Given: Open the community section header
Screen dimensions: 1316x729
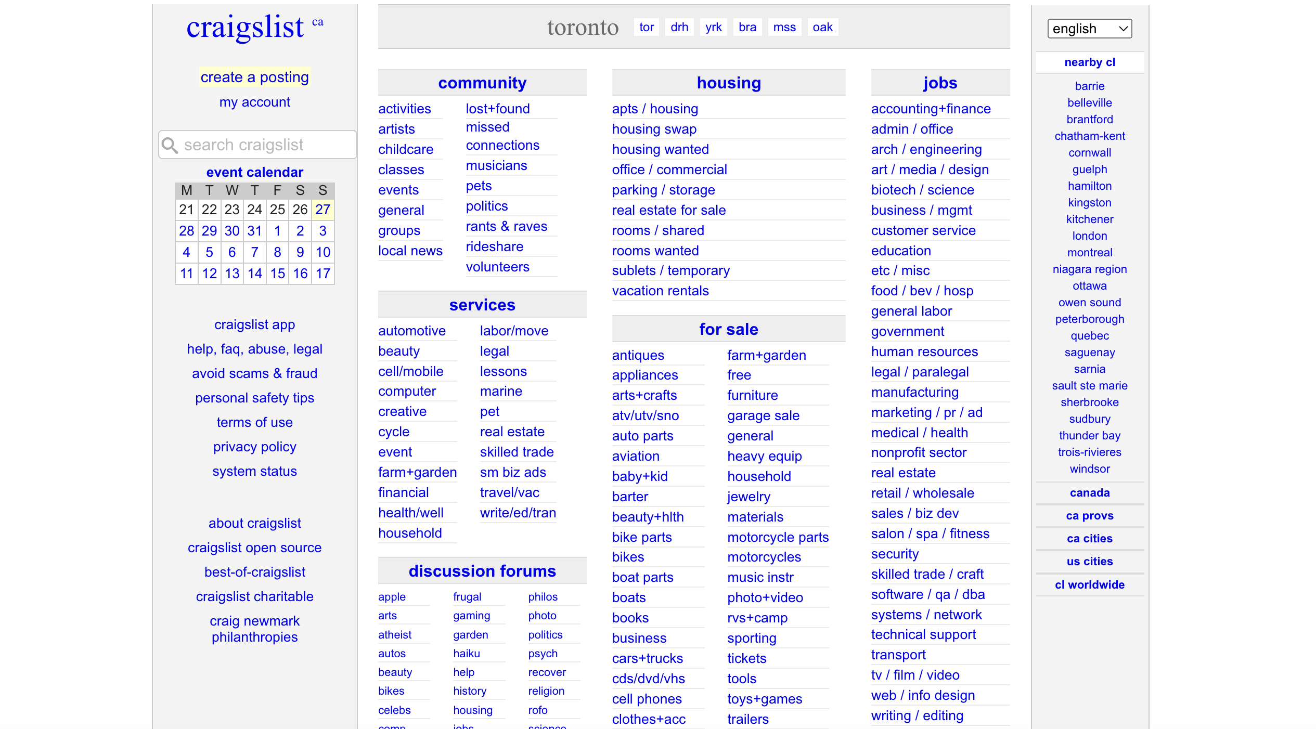Looking at the screenshot, I should coord(482,83).
